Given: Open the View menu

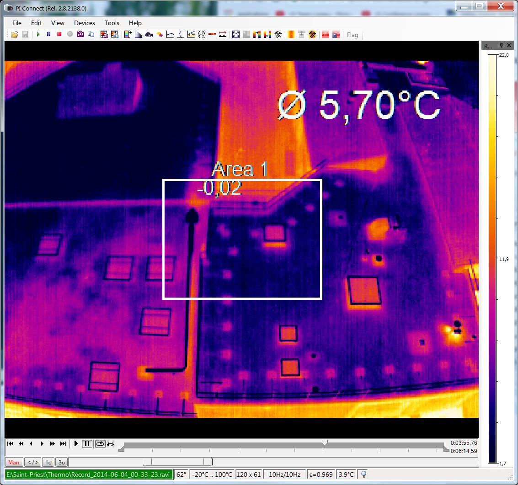Looking at the screenshot, I should click(x=58, y=23).
